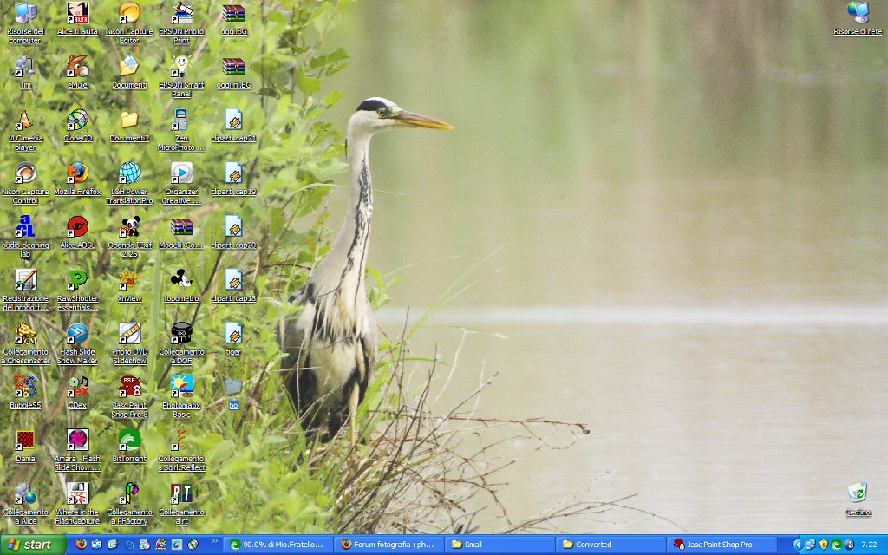Select the CDex desktop shortcut
The image size is (888, 555).
(x=77, y=387)
